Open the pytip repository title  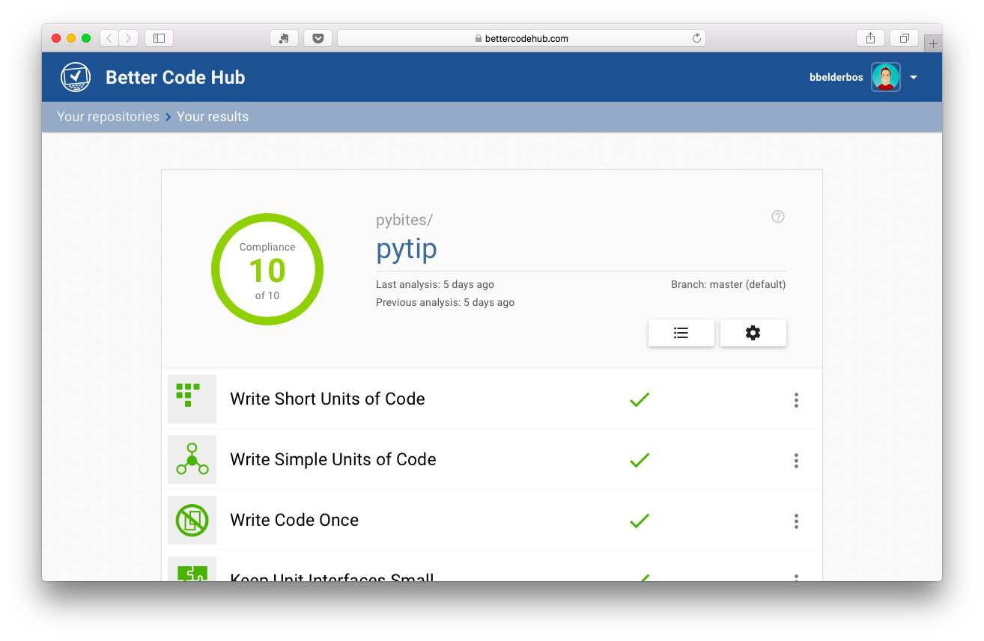[407, 249]
